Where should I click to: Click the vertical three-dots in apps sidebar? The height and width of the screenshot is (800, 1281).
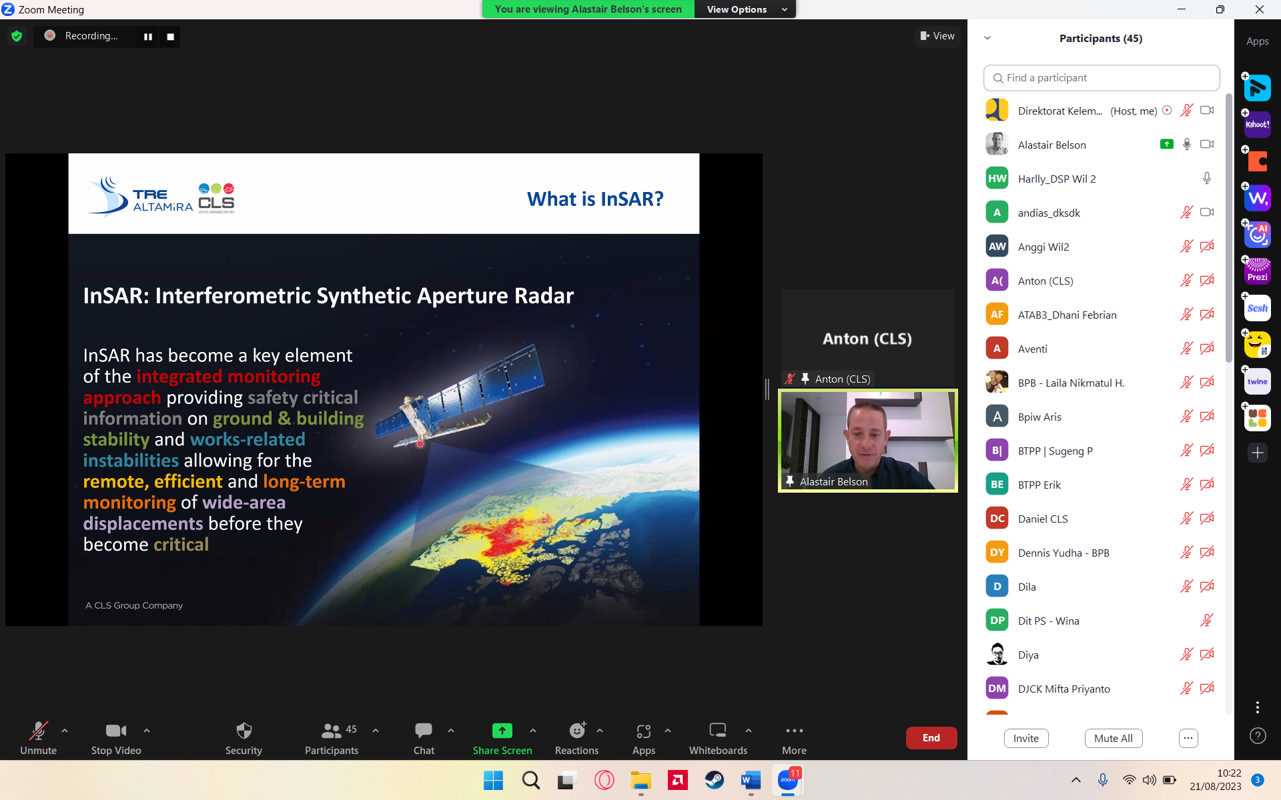(1257, 707)
